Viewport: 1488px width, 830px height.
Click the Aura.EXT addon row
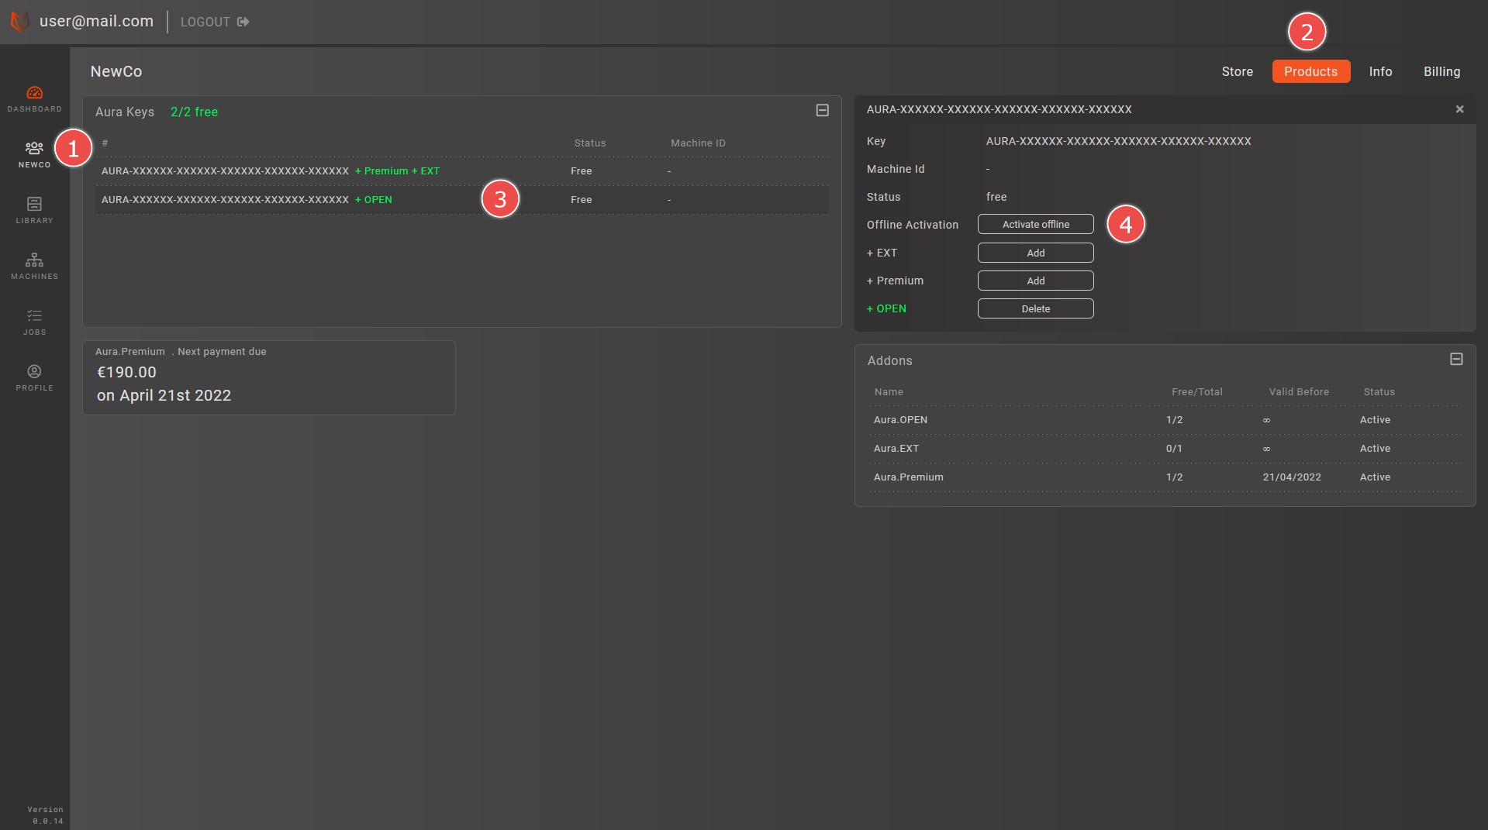coord(1165,449)
